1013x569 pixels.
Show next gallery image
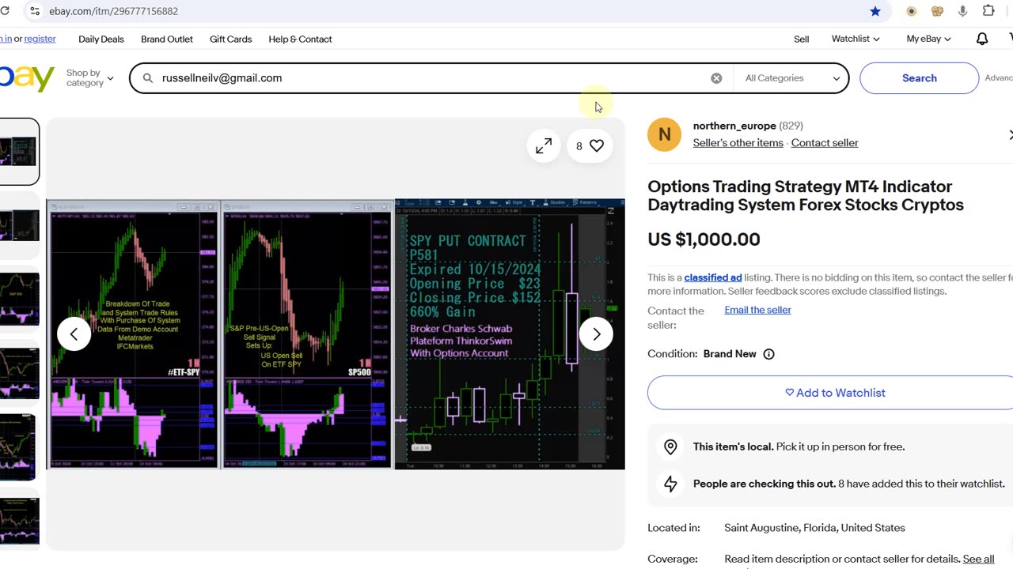point(596,334)
